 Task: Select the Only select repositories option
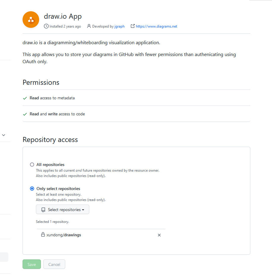click(32, 189)
